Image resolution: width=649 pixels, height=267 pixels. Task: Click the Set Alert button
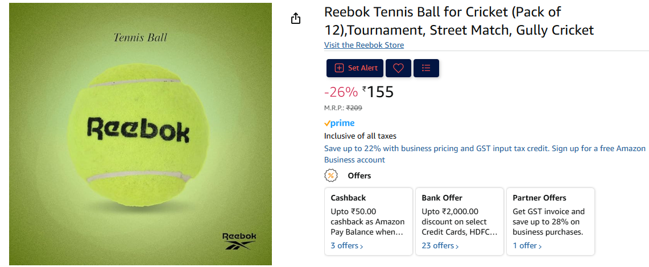coord(355,68)
